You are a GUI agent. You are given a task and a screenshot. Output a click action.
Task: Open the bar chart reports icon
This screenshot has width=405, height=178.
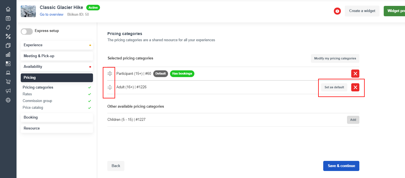[8, 54]
